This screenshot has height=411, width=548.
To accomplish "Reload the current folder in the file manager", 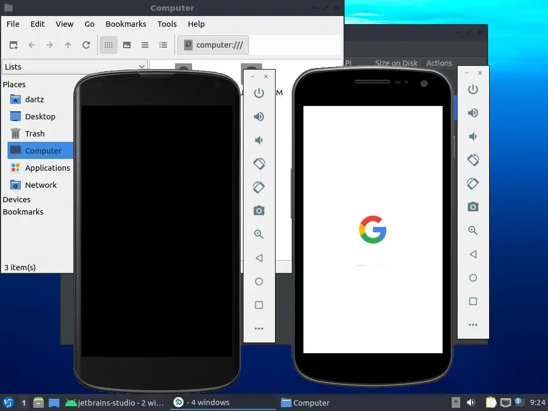I will point(86,45).
